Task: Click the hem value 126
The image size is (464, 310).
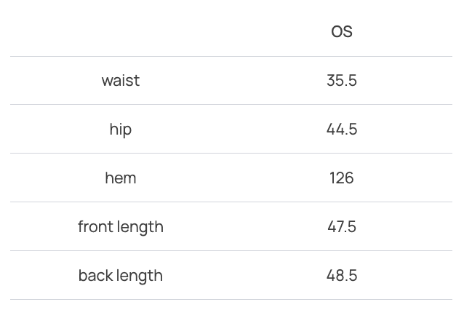Action: click(x=341, y=178)
